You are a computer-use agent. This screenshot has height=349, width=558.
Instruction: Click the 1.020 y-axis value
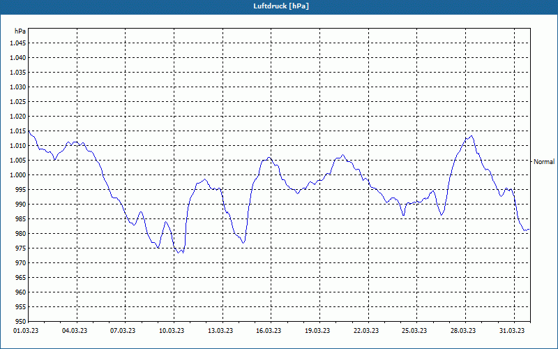point(18,116)
